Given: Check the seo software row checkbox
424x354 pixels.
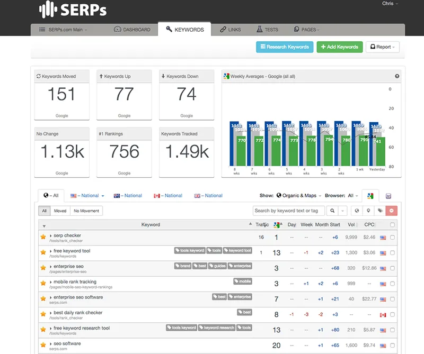Looking at the screenshot, I should pyautogui.click(x=392, y=345).
